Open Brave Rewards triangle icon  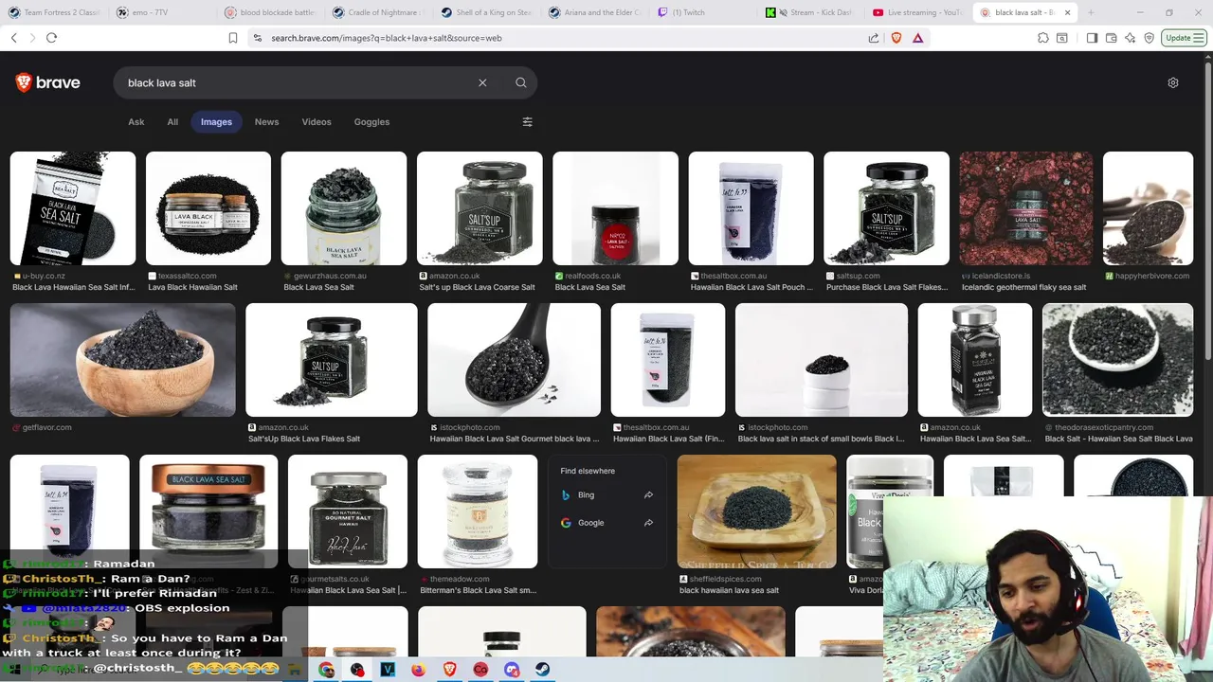918,38
